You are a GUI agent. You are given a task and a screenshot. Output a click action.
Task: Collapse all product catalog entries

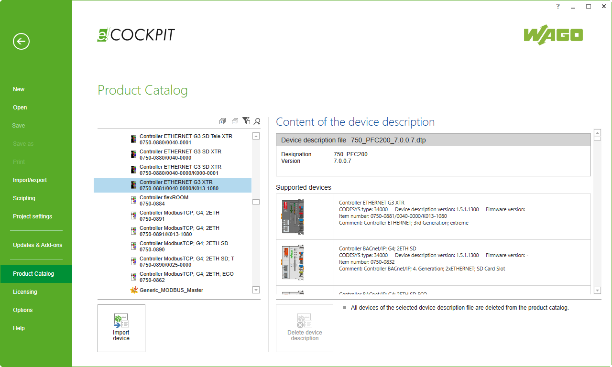235,121
